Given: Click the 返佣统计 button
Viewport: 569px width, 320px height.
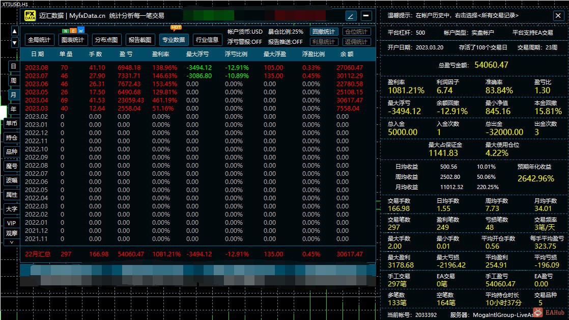Looking at the screenshot, I should tap(356, 42).
